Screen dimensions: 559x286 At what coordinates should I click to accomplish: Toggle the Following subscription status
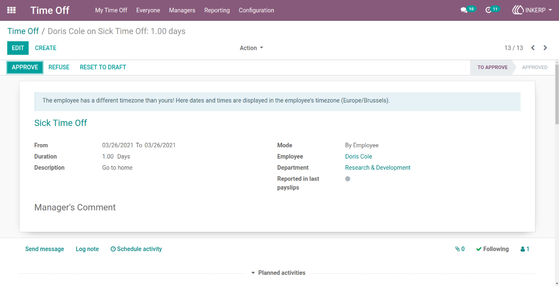coord(492,249)
